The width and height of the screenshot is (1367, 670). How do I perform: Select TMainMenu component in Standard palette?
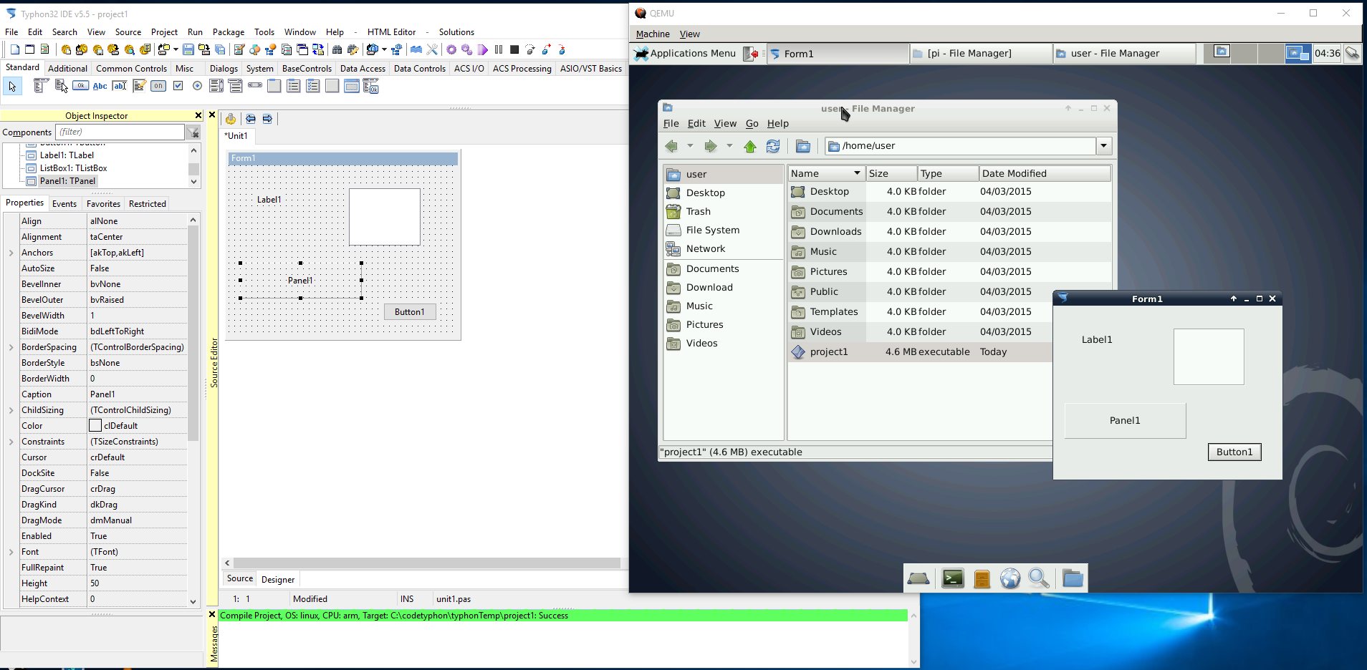(x=41, y=86)
